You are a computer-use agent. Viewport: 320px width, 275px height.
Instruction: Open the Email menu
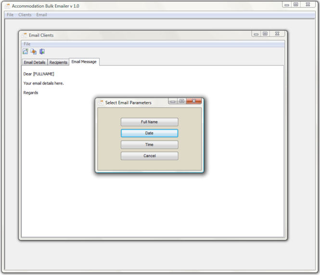(x=42, y=15)
